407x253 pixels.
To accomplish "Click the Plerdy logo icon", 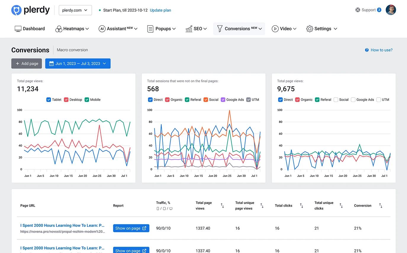I will pos(16,10).
